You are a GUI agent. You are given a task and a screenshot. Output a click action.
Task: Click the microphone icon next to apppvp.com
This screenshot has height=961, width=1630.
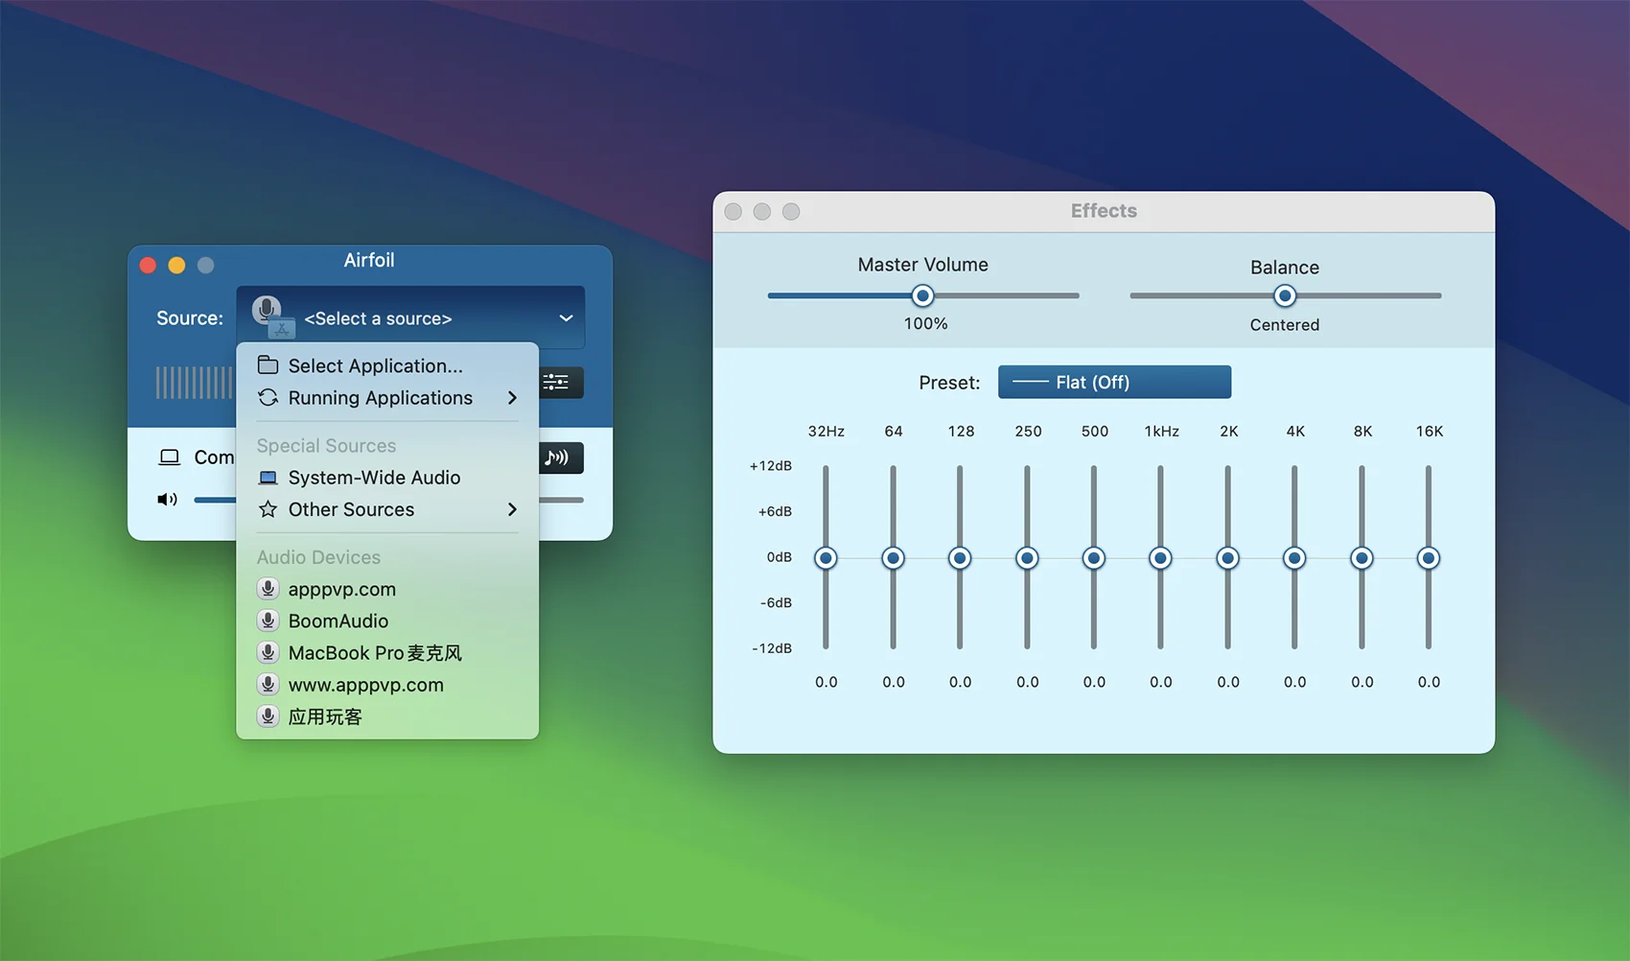[x=268, y=589]
